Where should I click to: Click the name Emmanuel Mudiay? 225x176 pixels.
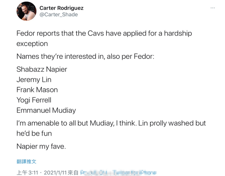(x=46, y=110)
